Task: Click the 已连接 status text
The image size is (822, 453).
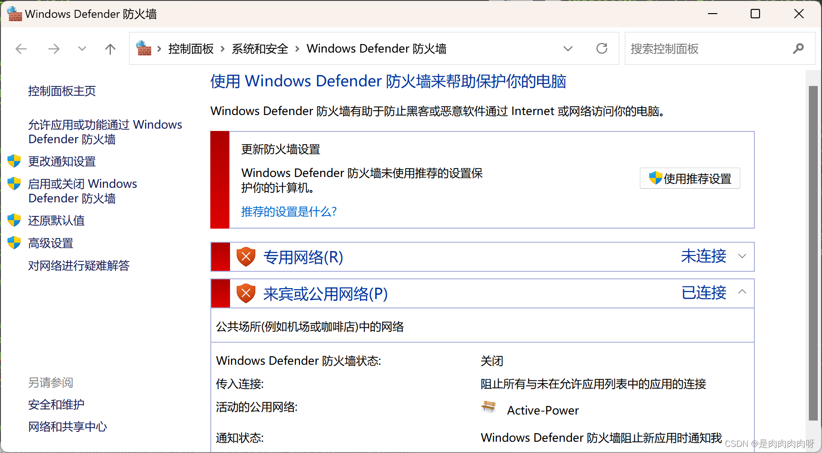Action: click(x=704, y=293)
